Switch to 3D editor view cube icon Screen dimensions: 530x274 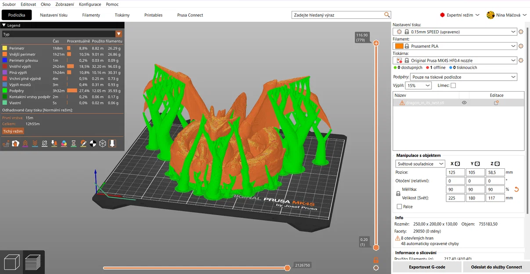pos(11,262)
